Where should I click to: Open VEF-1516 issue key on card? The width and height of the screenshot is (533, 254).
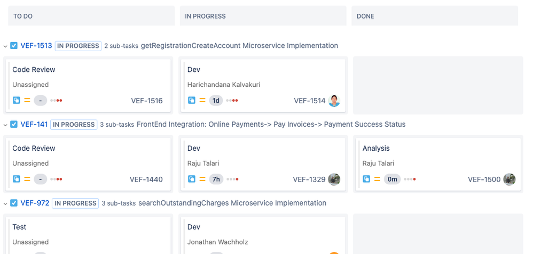[x=147, y=101]
